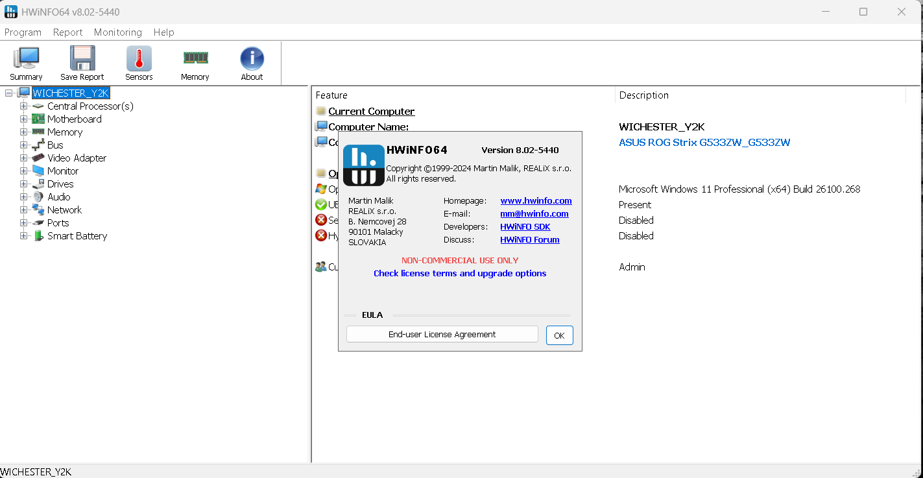Screen dimensions: 923x478
Task: Click the Microsoft Windows 11 Professional description text
Action: click(739, 189)
